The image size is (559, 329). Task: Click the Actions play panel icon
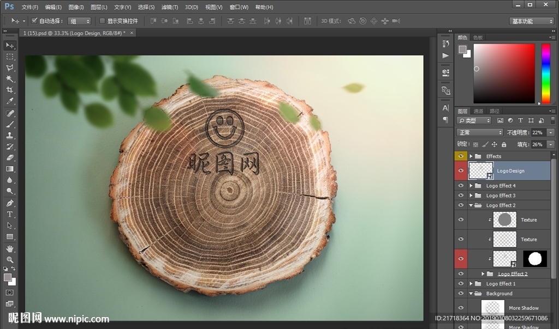coord(445,56)
